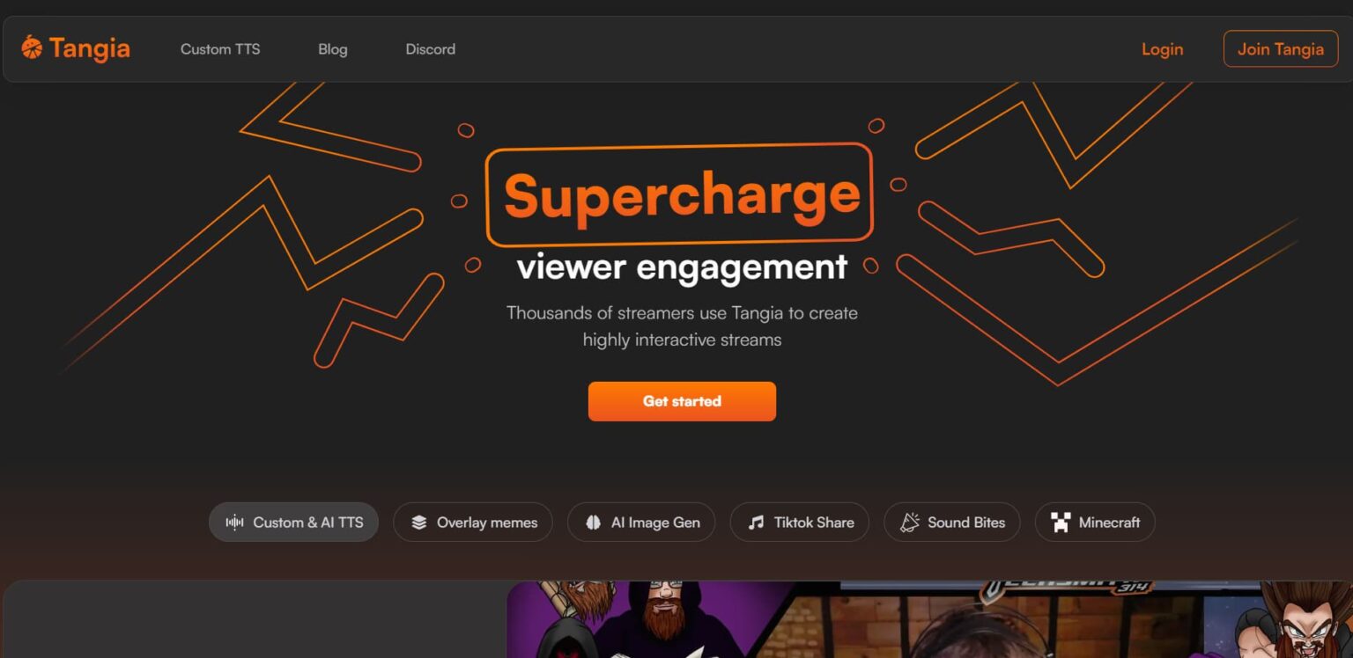
Task: Click the creeper face icon on Minecraft
Action: [x=1061, y=523]
